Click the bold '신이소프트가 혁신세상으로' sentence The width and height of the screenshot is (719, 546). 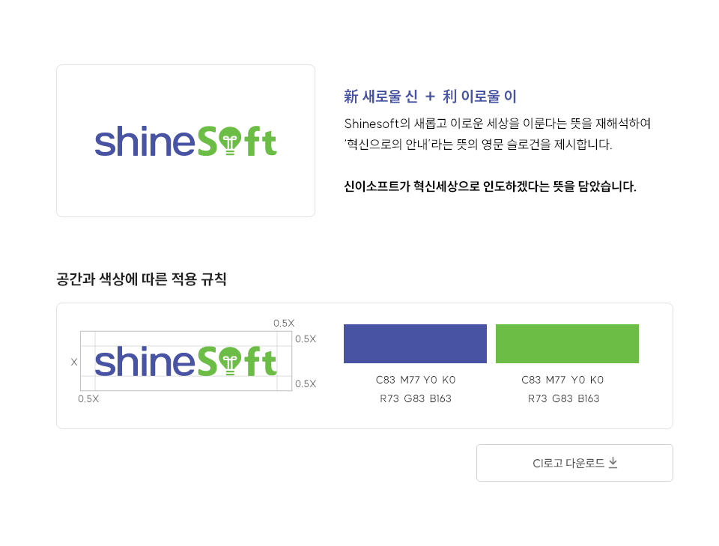point(490,186)
